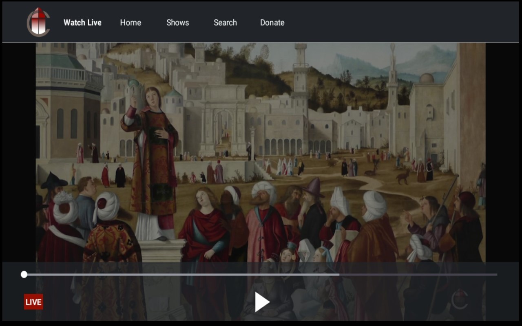522x326 pixels.
Task: Browse the Shows section
Action: coord(177,23)
